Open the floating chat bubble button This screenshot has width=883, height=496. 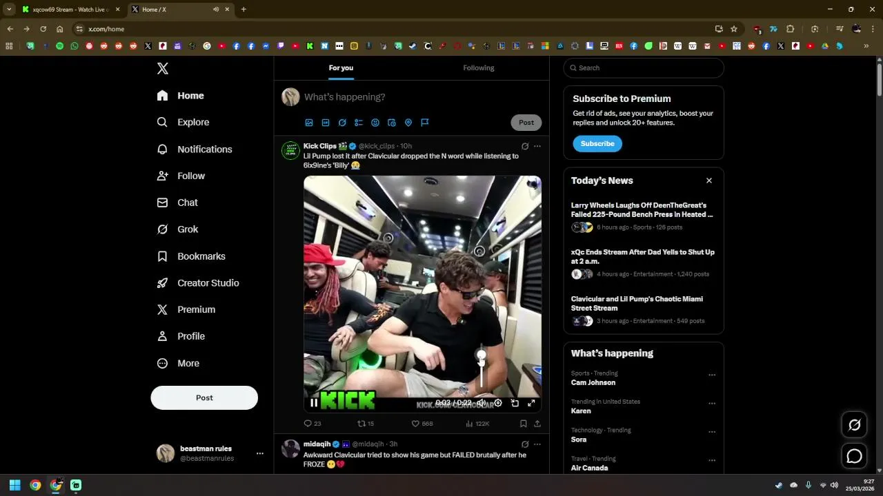855,456
